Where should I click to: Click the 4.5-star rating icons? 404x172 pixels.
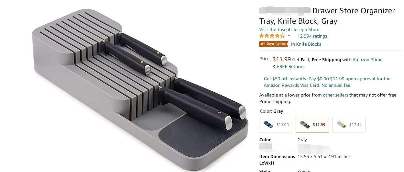coord(272,36)
